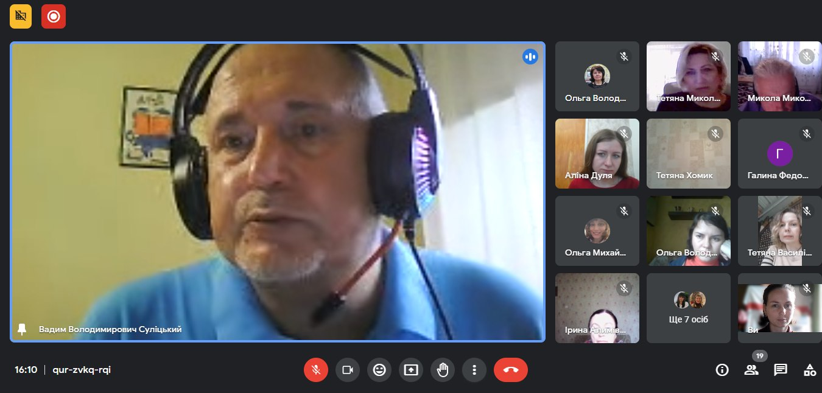Screen dimensions: 822x393
Task: Raise your hand
Action: (443, 369)
